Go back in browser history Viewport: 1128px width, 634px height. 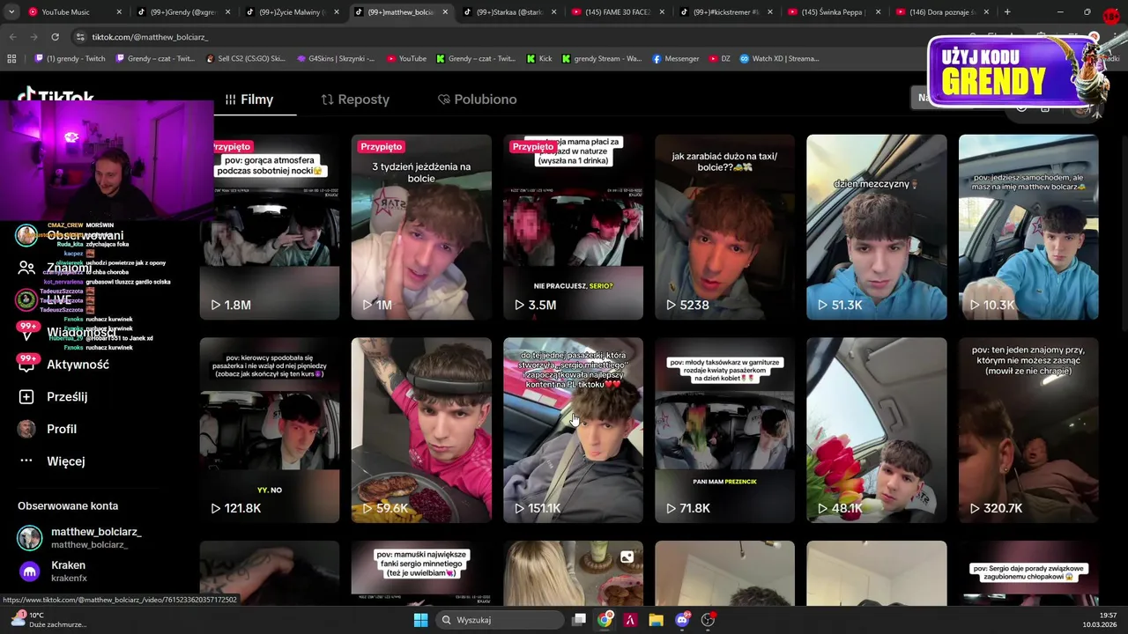click(12, 37)
